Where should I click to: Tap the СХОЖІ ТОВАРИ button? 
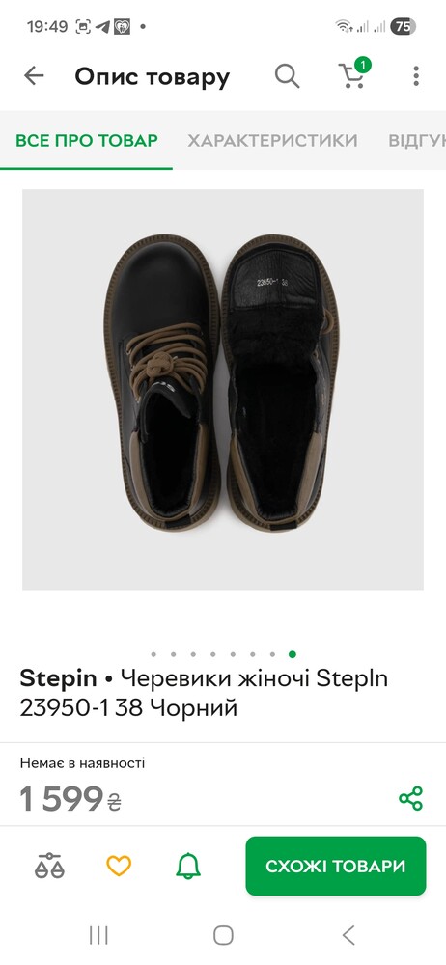pos(336,866)
